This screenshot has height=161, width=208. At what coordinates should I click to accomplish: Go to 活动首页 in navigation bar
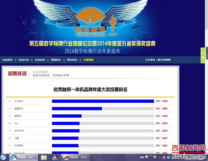click(8, 60)
